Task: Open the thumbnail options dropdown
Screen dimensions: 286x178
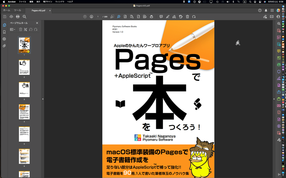Action: point(13,30)
